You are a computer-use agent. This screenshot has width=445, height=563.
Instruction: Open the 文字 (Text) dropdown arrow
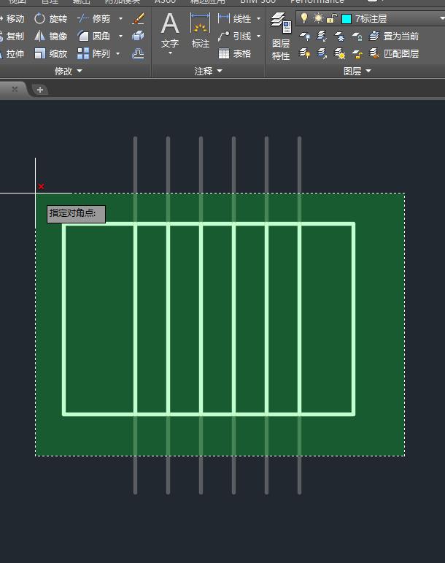pos(170,53)
